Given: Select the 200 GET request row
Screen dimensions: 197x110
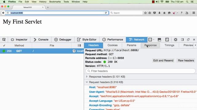Looking at the screenshot, I should [42, 51].
